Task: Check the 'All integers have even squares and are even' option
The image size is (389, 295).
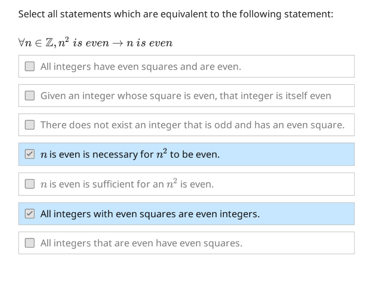Action: pyautogui.click(x=29, y=66)
